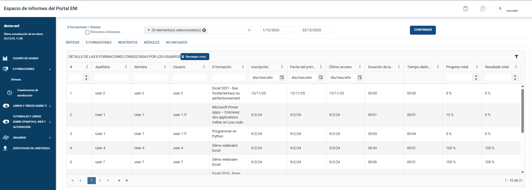The image size is (532, 190).
Task: Click the CONFIRMAR button
Action: [423, 30]
